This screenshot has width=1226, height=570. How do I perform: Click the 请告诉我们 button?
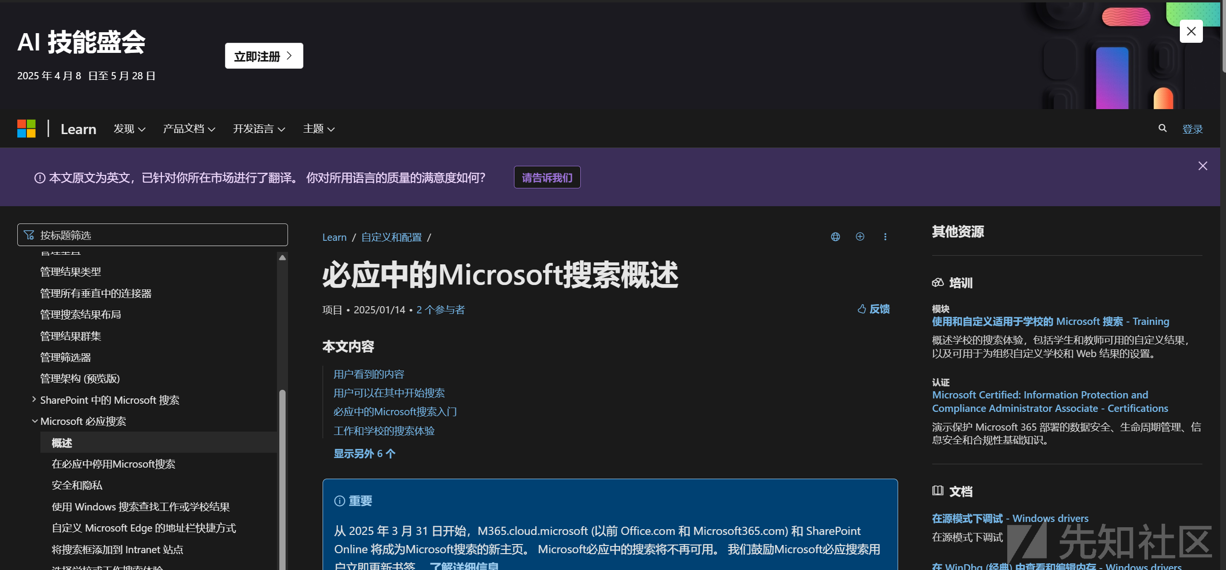point(547,177)
